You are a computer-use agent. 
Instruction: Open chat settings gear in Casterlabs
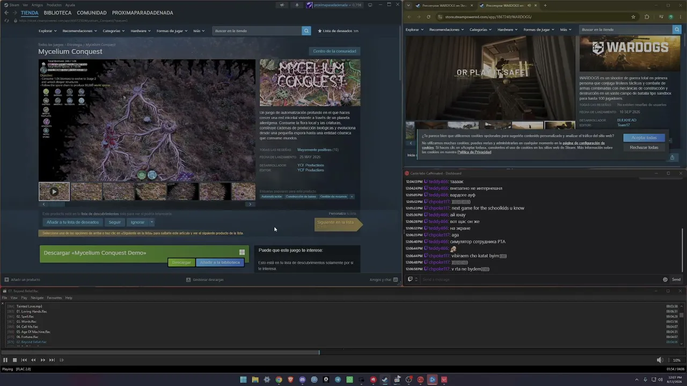665,279
